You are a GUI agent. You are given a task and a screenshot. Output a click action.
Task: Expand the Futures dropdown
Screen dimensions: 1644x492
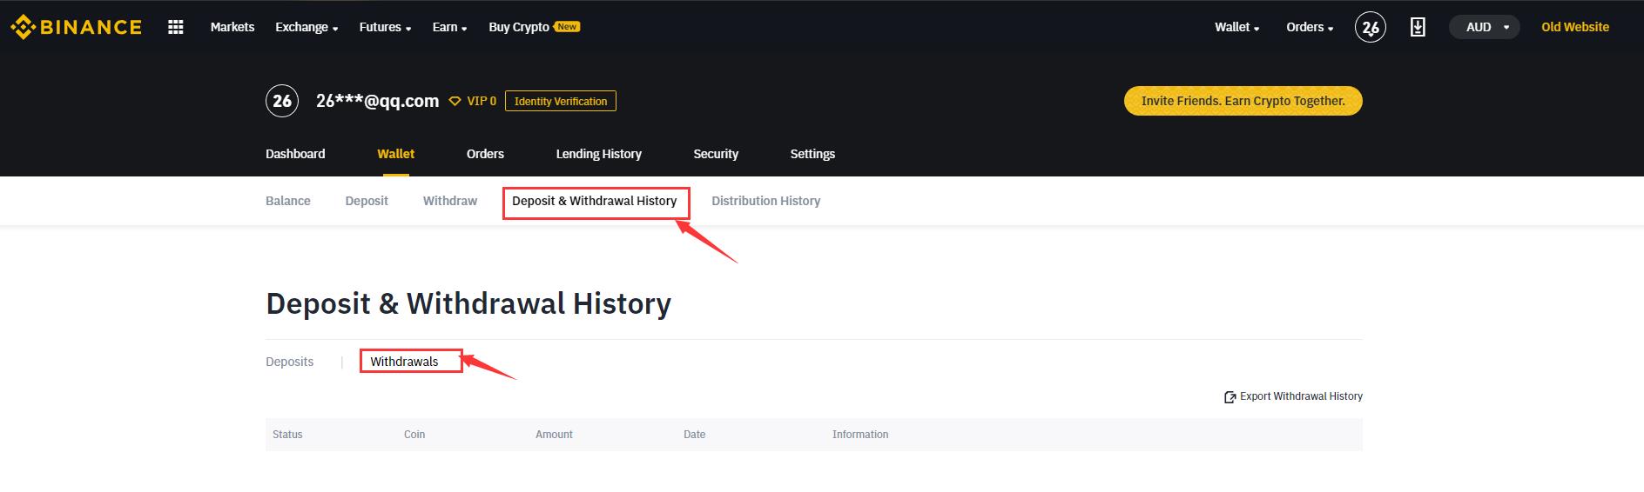click(385, 27)
